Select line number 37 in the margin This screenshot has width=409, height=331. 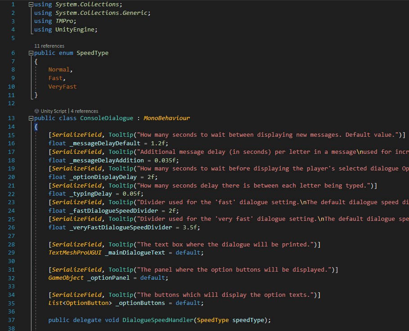click(x=11, y=320)
